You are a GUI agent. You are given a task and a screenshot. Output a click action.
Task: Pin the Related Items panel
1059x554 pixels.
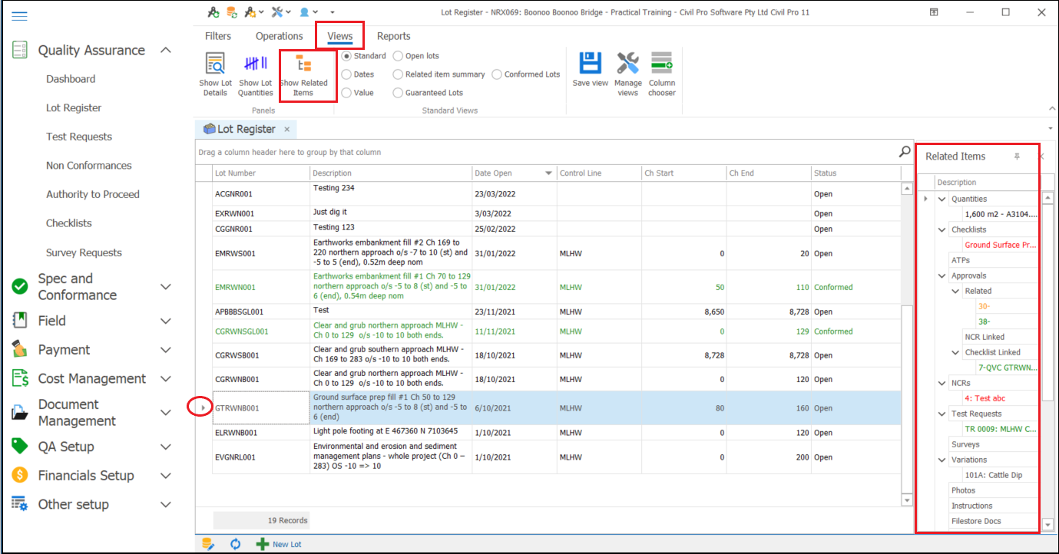click(x=1017, y=157)
